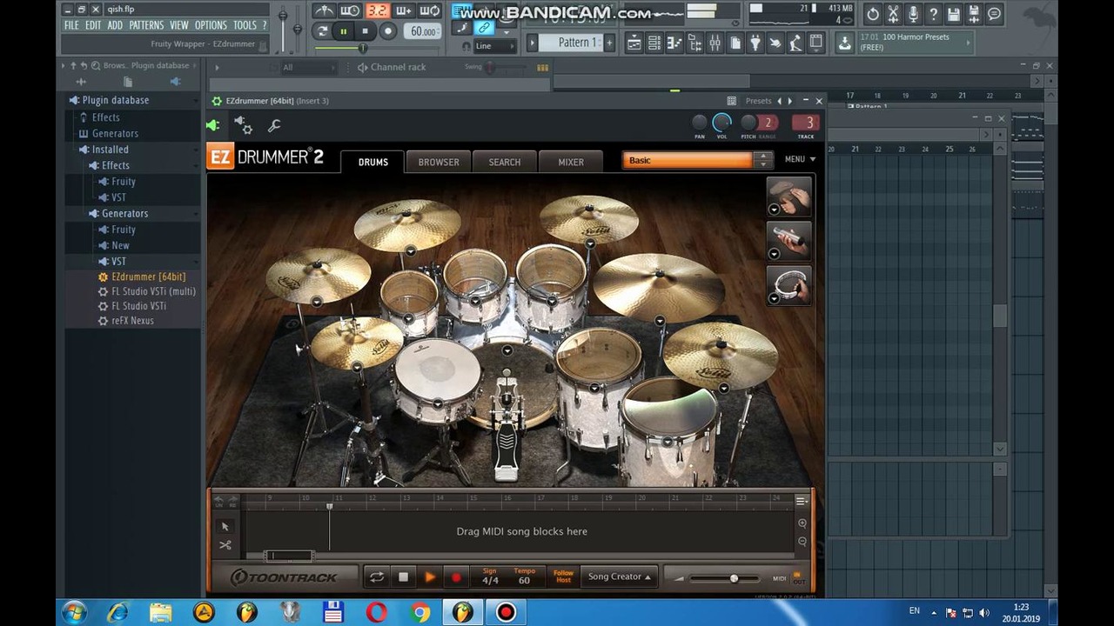
Task: Select the pointer tool in EZdrummer song track
Action: click(225, 526)
